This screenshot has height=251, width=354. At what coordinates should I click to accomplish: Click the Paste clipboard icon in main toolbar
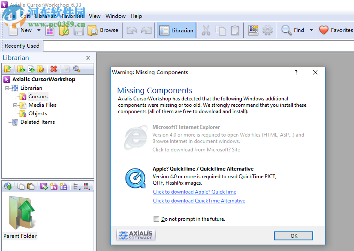[x=235, y=30]
